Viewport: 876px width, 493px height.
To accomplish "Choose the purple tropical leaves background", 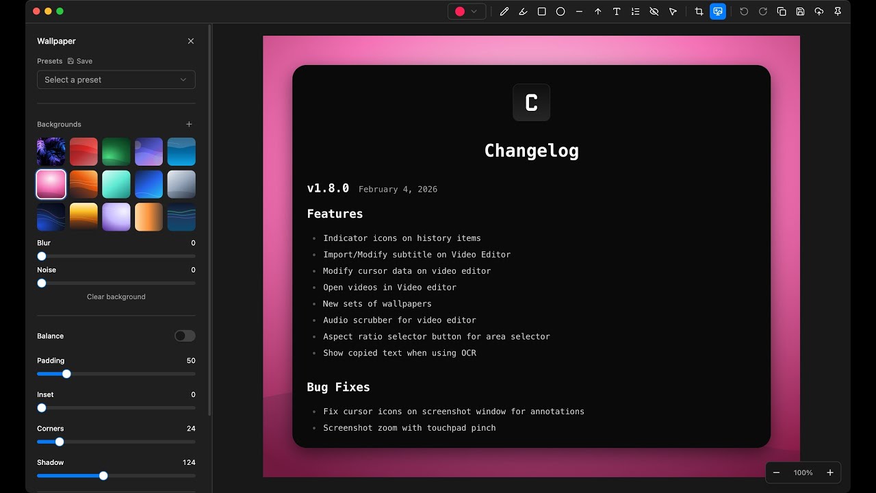I will [51, 152].
